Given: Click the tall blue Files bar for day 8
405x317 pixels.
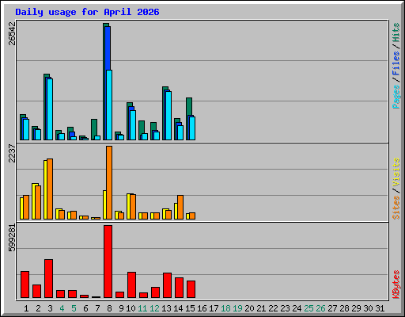Looking at the screenshot, I should pos(108,48).
